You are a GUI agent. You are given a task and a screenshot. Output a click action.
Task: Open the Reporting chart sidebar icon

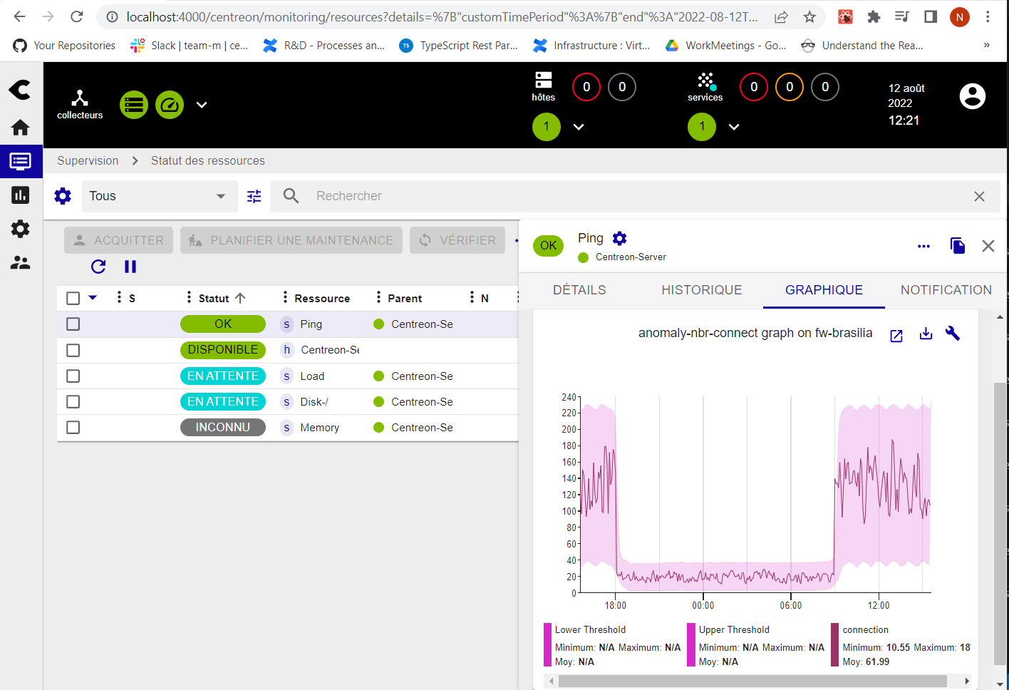coord(20,195)
